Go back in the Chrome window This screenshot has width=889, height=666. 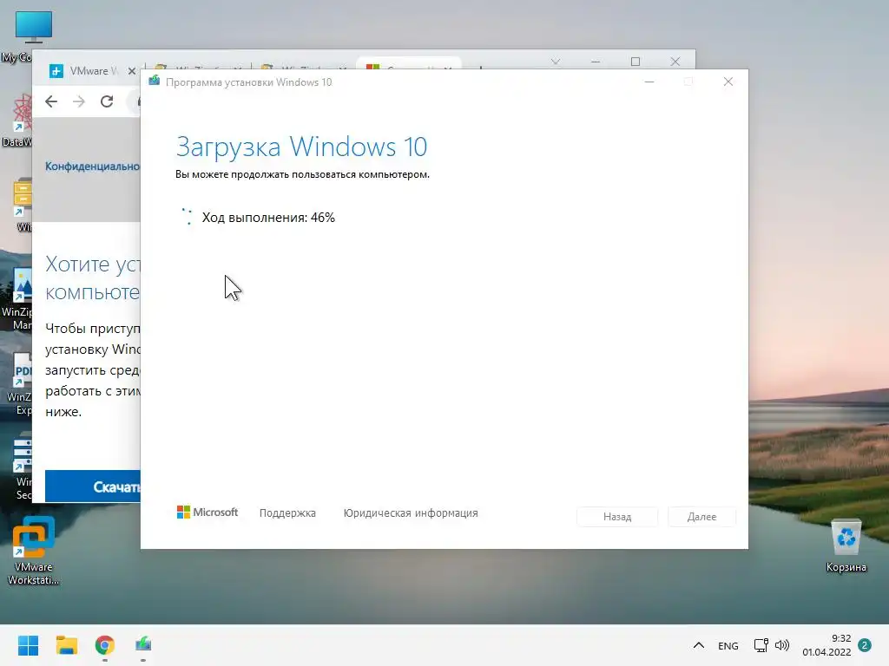coord(51,101)
